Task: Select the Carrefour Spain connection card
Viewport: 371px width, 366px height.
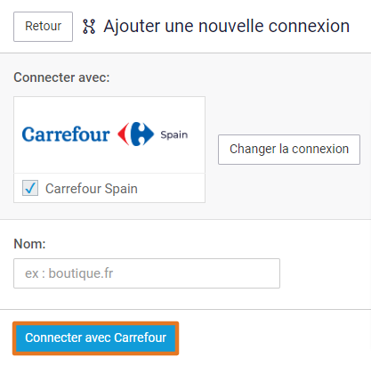Action: (x=109, y=150)
